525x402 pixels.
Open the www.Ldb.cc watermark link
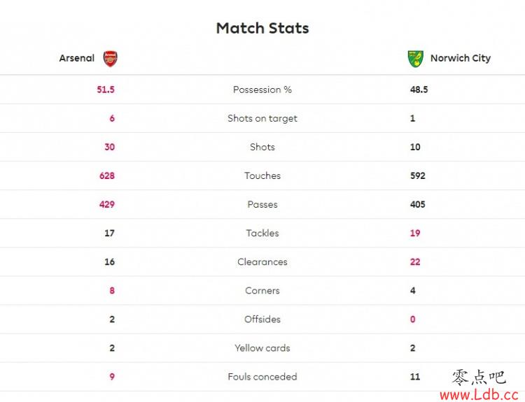coord(479,395)
